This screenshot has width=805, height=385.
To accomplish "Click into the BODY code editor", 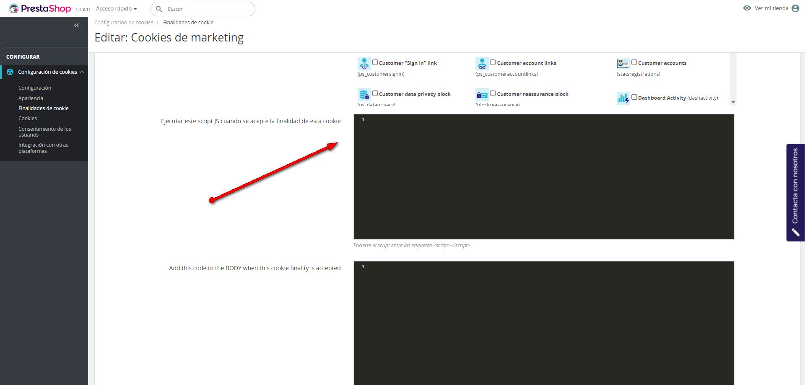I will [544, 323].
